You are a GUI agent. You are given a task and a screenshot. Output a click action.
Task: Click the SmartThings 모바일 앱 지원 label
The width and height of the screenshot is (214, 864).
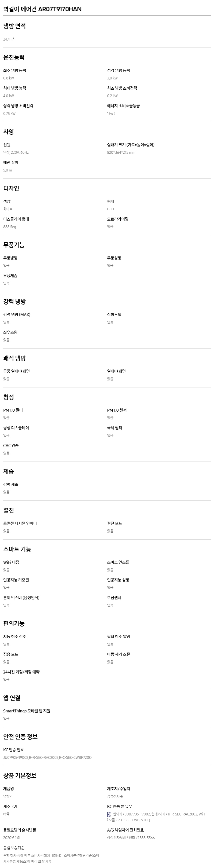(27, 711)
